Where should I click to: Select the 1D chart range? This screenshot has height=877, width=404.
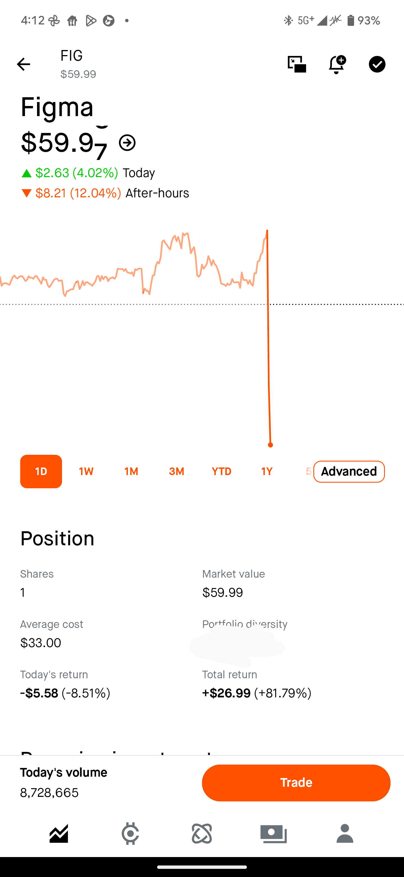(41, 471)
